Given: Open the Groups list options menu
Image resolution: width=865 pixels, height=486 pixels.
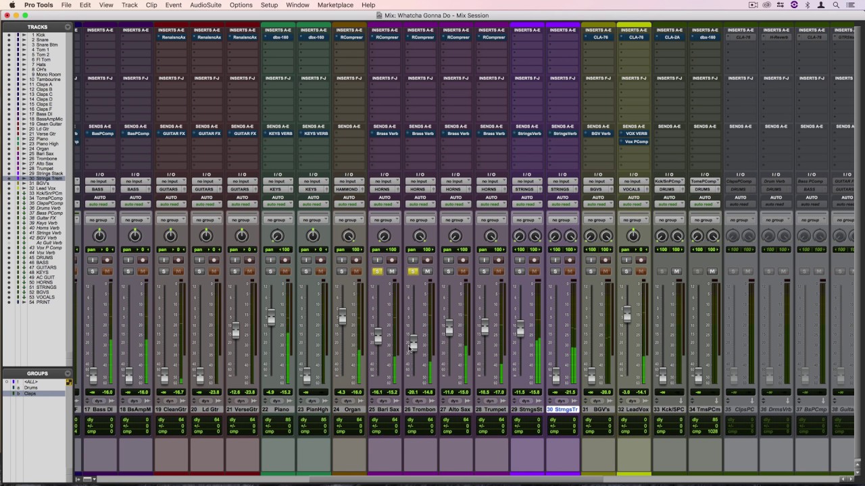Looking at the screenshot, I should coord(68,373).
